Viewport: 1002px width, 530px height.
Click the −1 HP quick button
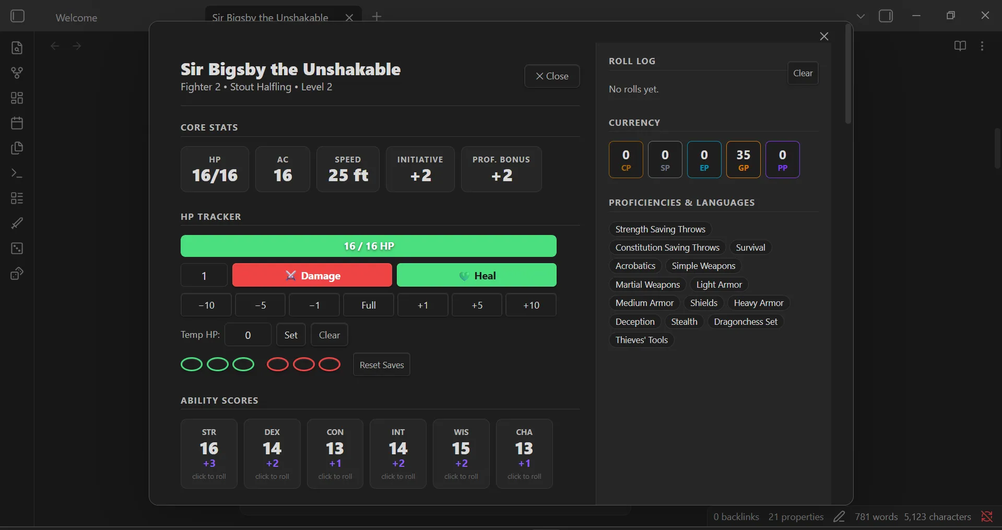pyautogui.click(x=314, y=305)
